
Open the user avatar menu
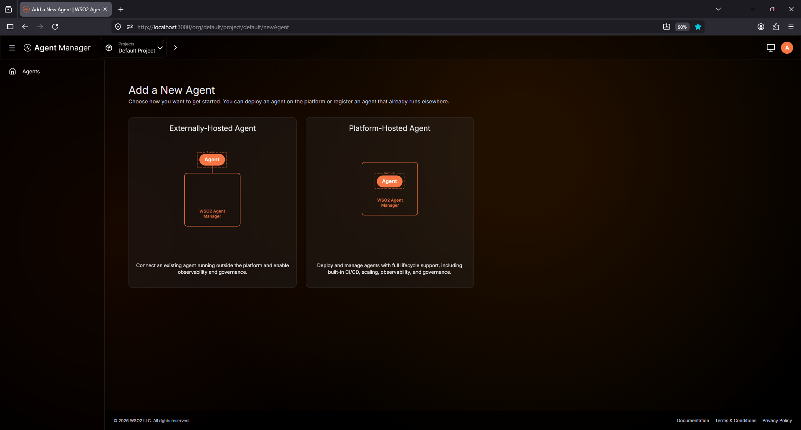pyautogui.click(x=787, y=48)
